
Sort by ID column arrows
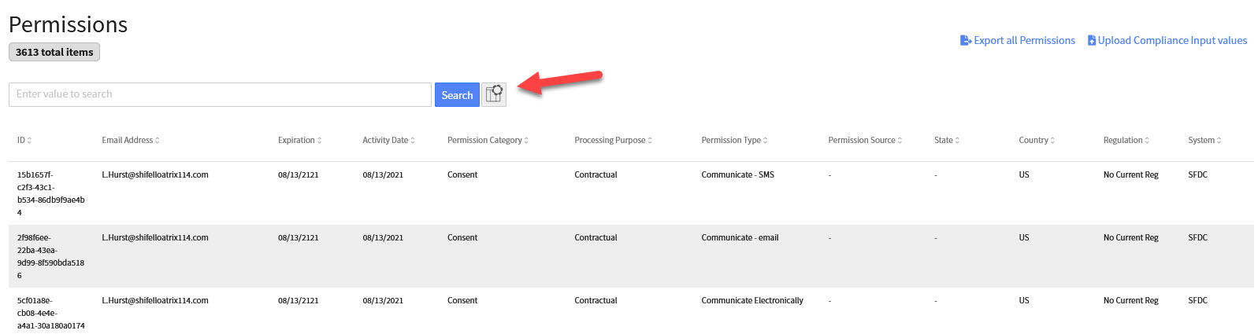point(30,141)
